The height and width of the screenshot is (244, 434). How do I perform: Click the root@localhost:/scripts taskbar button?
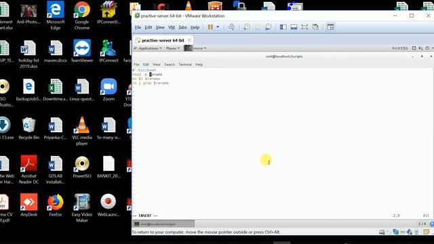click(x=163, y=224)
